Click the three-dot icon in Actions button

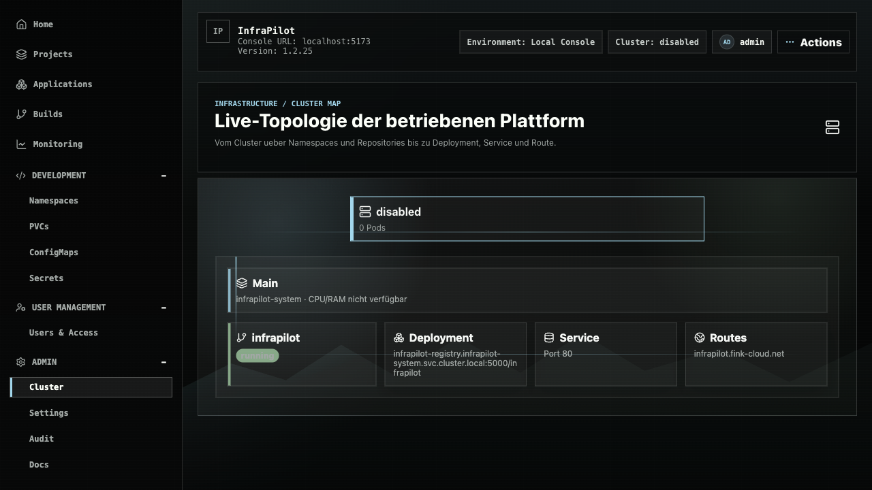[790, 42]
